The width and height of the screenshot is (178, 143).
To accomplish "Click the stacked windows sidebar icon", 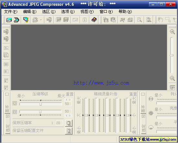I will [6, 55].
